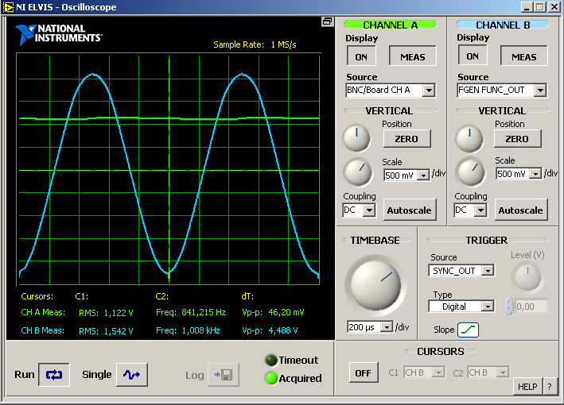Open Trigger Source SYNC_OUT dropdown
This screenshot has width=564, height=405.
tap(461, 271)
